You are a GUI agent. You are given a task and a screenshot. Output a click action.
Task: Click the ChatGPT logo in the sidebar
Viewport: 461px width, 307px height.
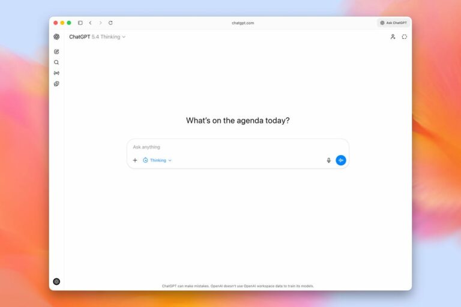click(56, 37)
